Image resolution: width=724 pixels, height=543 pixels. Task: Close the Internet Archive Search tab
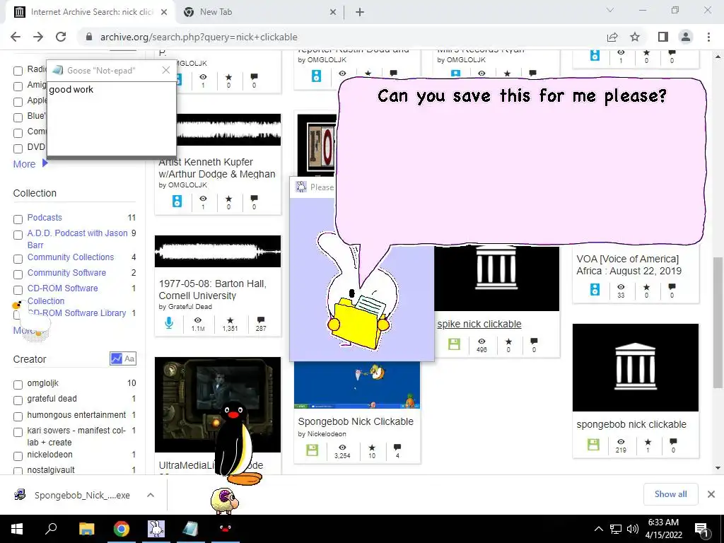click(x=164, y=12)
